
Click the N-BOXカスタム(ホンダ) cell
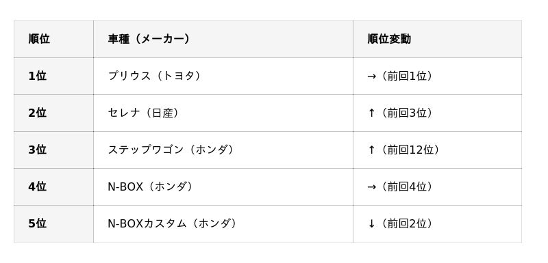[223, 223]
